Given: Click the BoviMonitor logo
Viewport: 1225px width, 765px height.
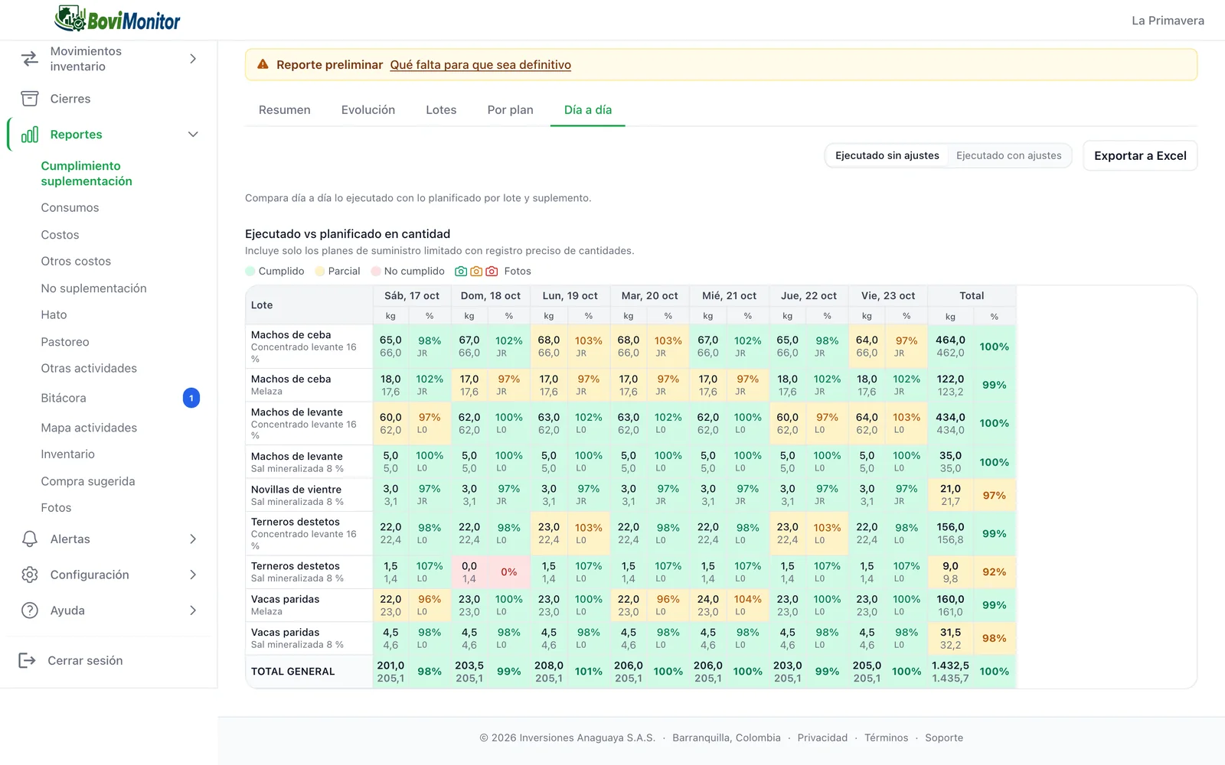Looking at the screenshot, I should click(117, 19).
